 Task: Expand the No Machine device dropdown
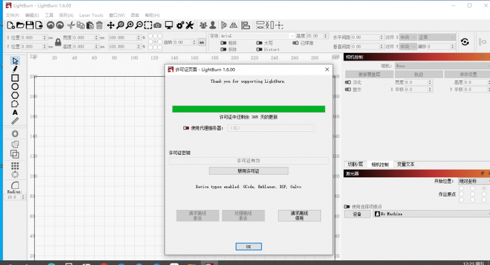pos(431,214)
